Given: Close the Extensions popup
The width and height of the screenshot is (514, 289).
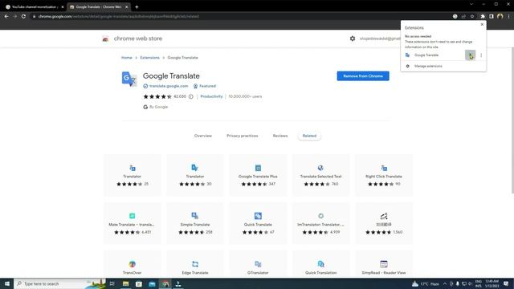Looking at the screenshot, I should (482, 25).
